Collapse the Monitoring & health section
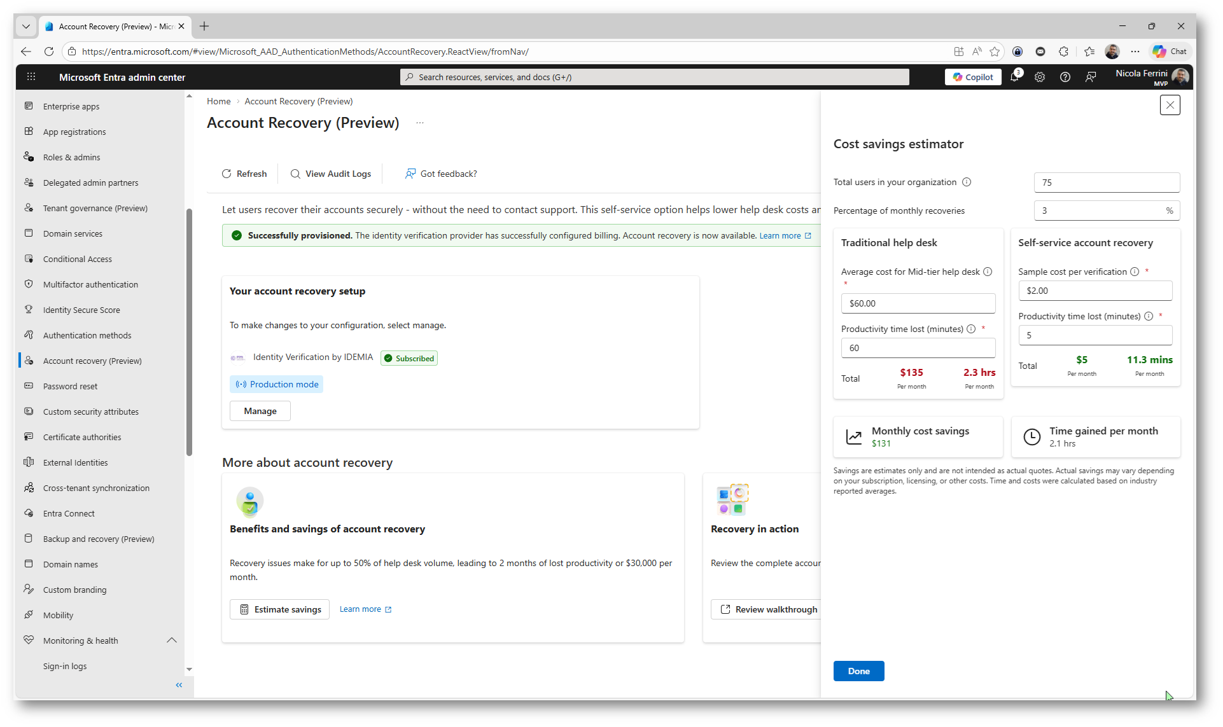 172,640
